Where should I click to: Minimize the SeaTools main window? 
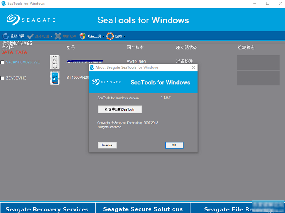click(255, 3)
